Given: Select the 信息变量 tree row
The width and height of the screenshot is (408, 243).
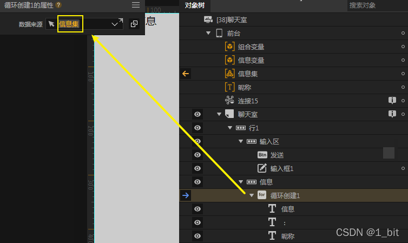Looking at the screenshot, I should pyautogui.click(x=293, y=60).
